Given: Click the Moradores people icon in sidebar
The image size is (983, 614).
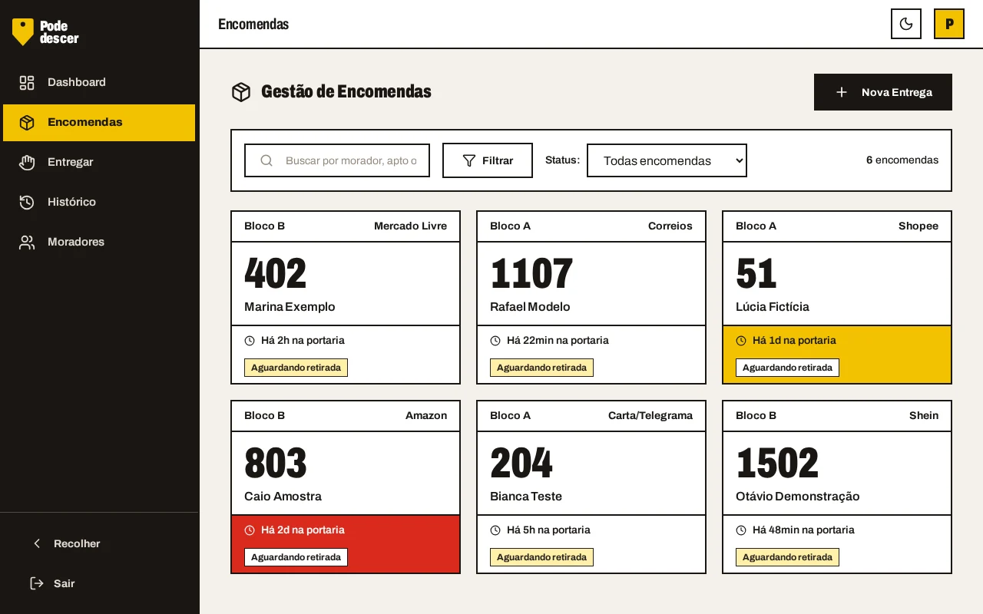Looking at the screenshot, I should (27, 243).
